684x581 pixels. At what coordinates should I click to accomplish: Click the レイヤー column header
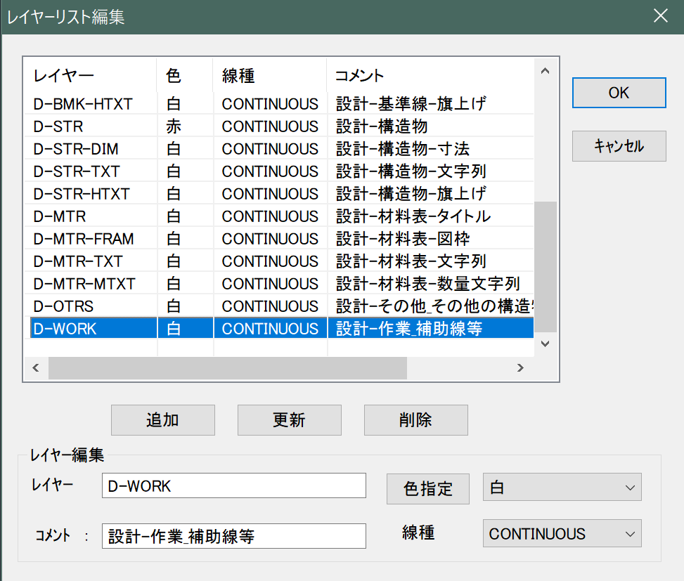(x=90, y=76)
